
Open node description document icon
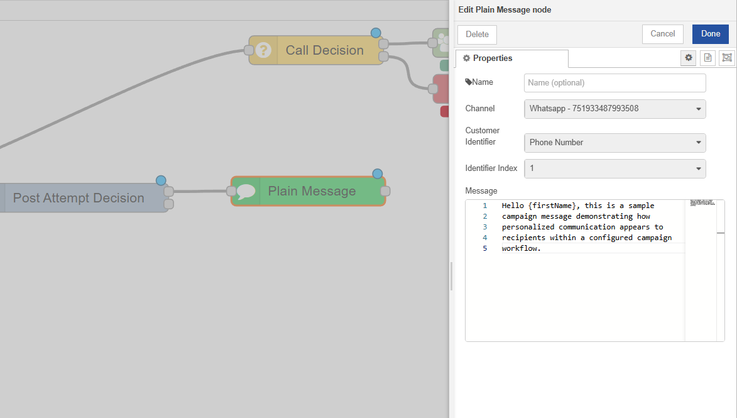(x=707, y=58)
